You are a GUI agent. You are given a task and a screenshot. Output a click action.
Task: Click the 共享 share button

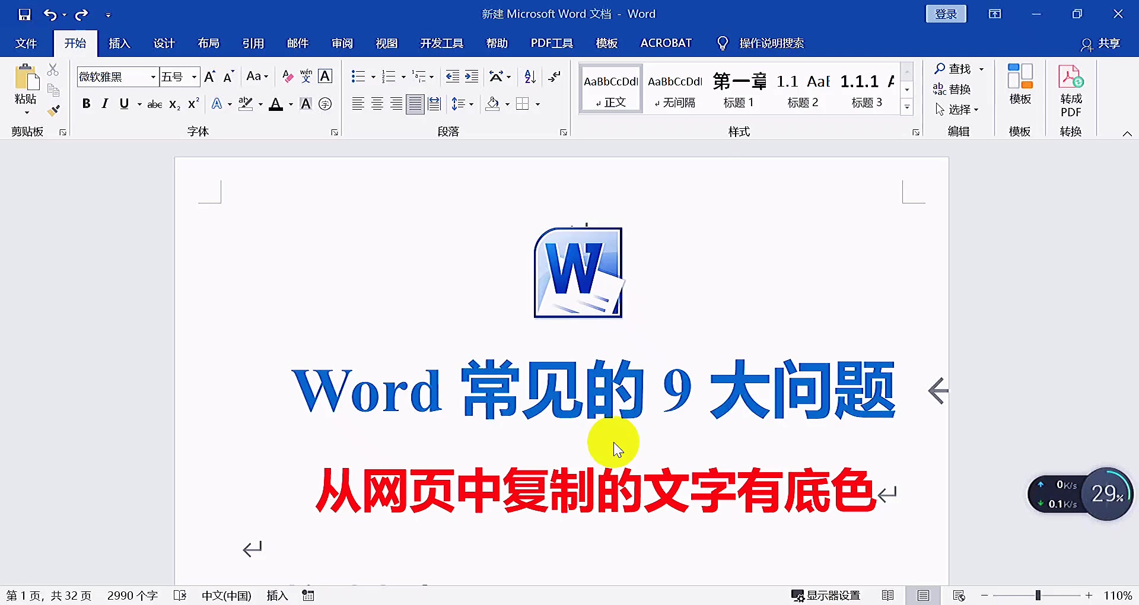tap(1101, 43)
